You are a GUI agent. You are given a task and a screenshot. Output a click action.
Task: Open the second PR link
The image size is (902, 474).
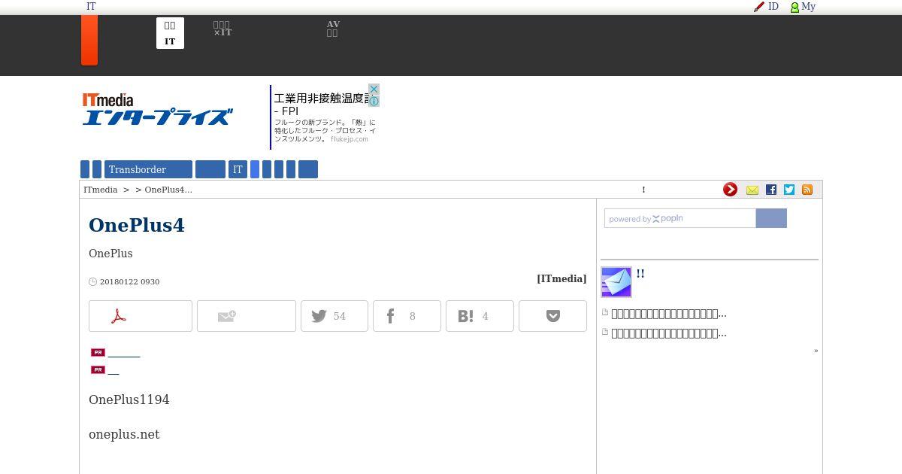click(x=114, y=369)
